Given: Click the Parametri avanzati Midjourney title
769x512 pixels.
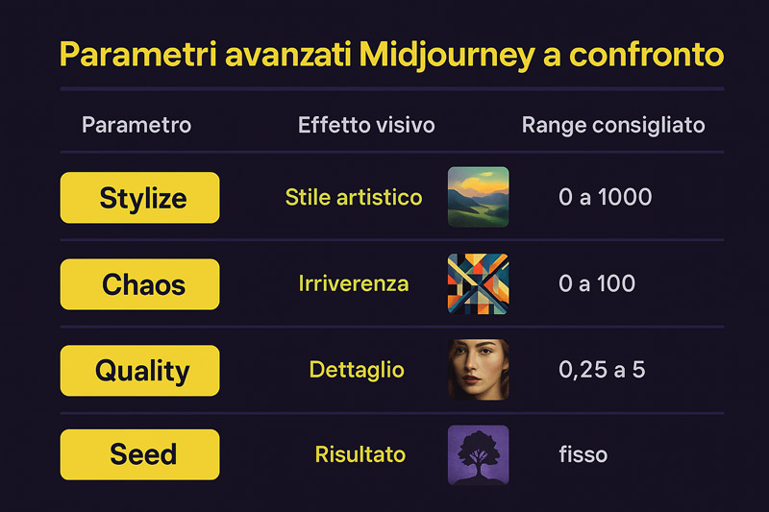Looking at the screenshot, I should click(x=392, y=55).
